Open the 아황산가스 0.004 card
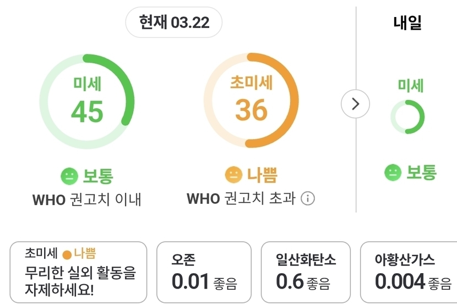This screenshot has height=305, width=457. pos(409,272)
